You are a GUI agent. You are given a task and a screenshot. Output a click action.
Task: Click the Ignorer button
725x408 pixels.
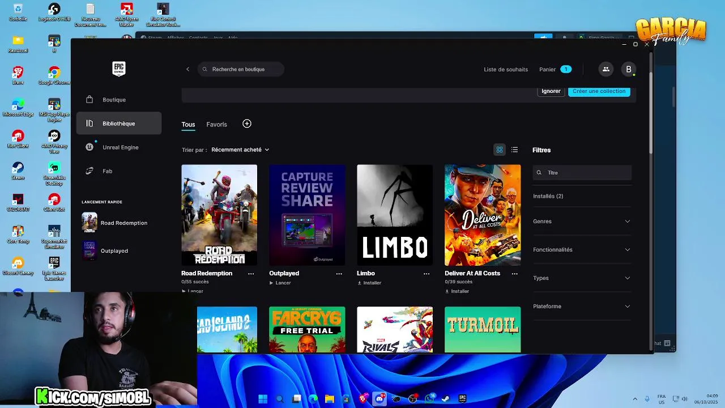coord(551,91)
